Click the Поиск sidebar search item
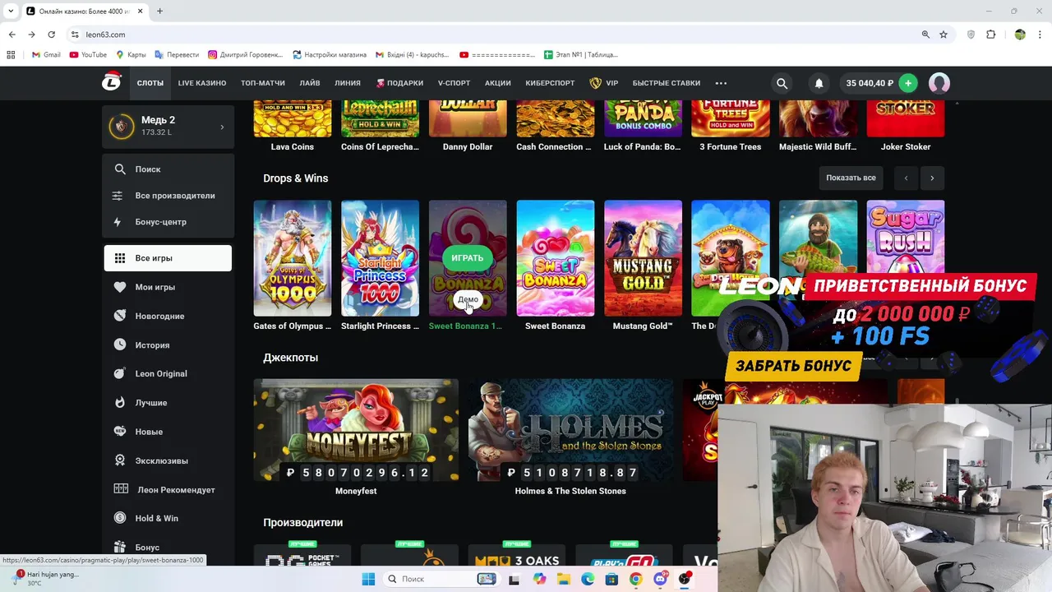Image resolution: width=1052 pixels, height=592 pixels. point(168,169)
